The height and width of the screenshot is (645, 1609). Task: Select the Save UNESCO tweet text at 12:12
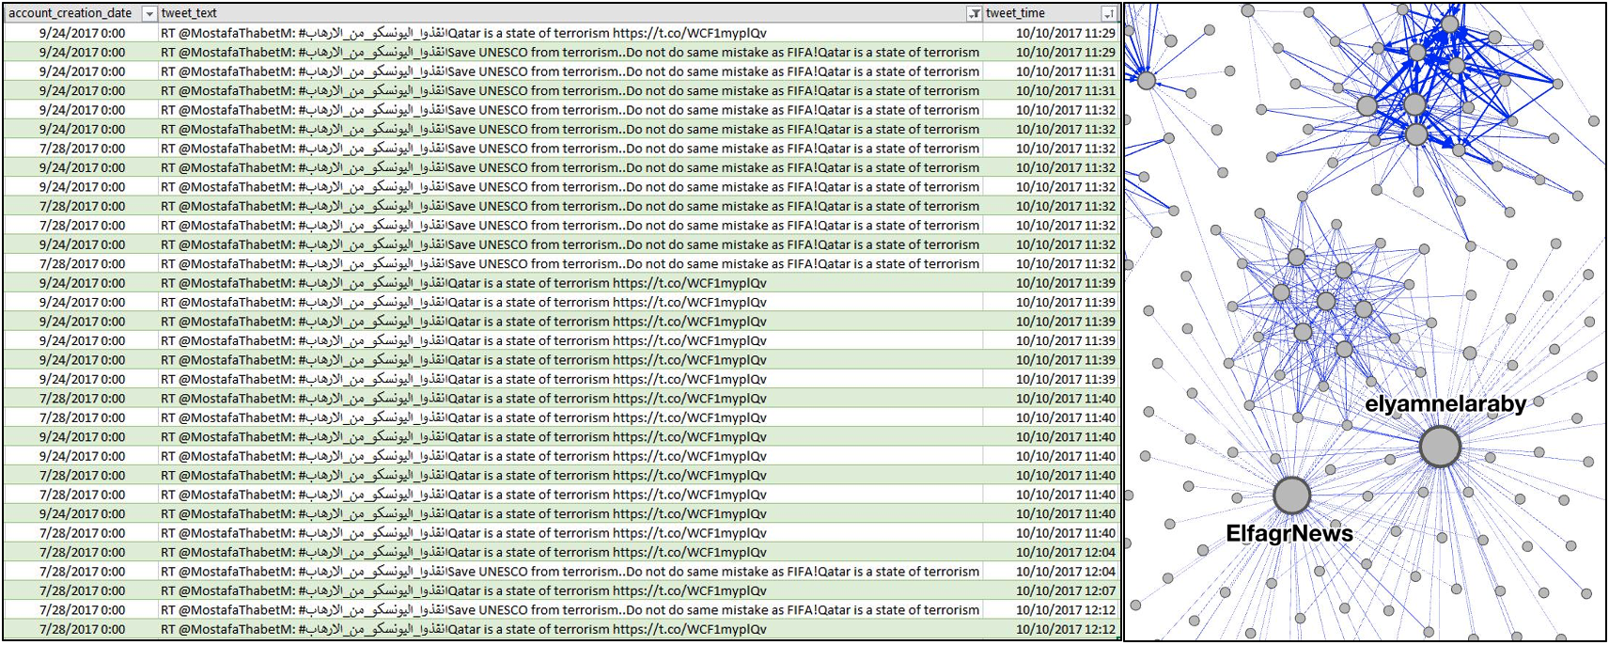click(x=570, y=610)
